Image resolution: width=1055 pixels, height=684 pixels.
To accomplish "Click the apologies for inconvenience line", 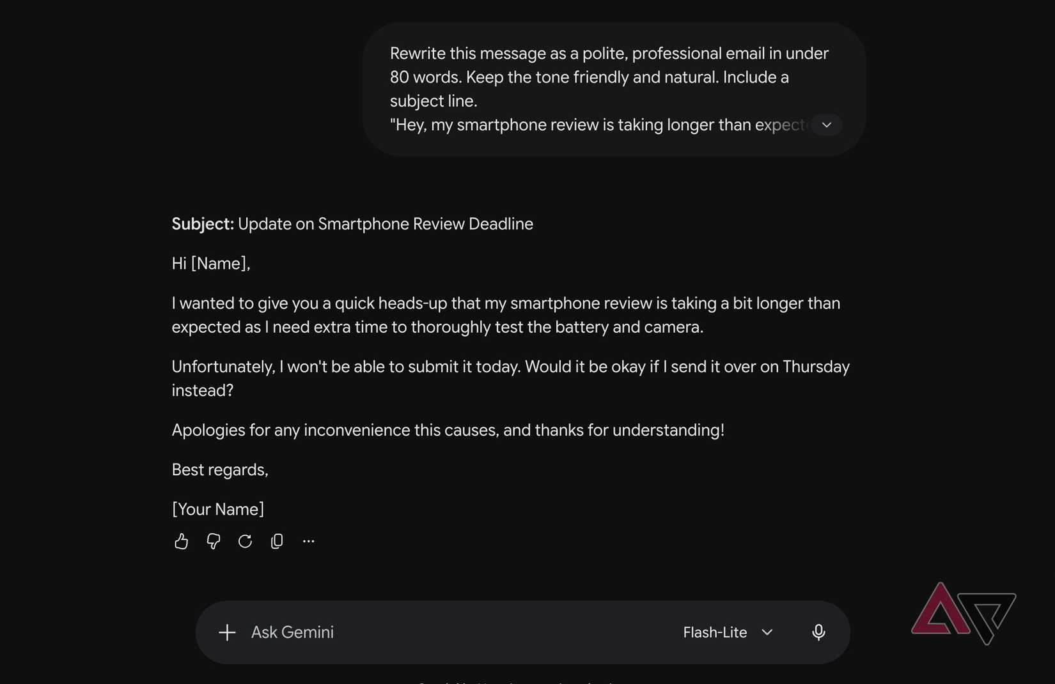I will coord(448,430).
